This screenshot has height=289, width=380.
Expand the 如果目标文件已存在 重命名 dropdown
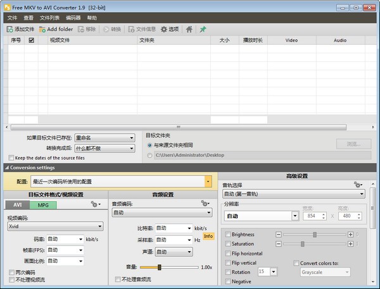(x=104, y=138)
